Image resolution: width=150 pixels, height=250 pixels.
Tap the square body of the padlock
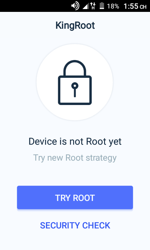click(x=75, y=90)
